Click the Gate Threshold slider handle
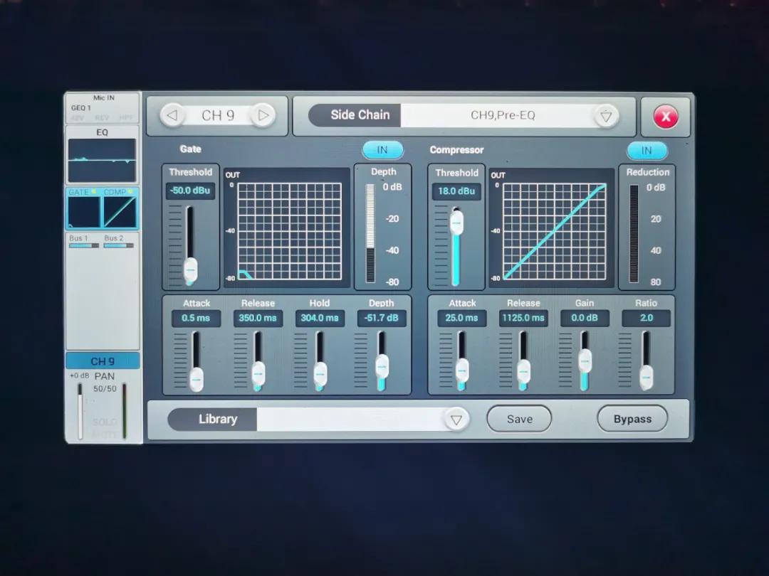 pyautogui.click(x=190, y=269)
